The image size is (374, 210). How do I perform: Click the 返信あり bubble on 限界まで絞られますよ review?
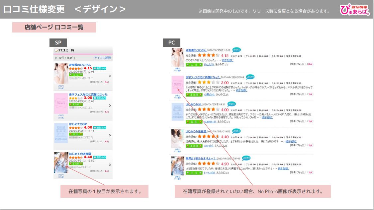click(246, 158)
